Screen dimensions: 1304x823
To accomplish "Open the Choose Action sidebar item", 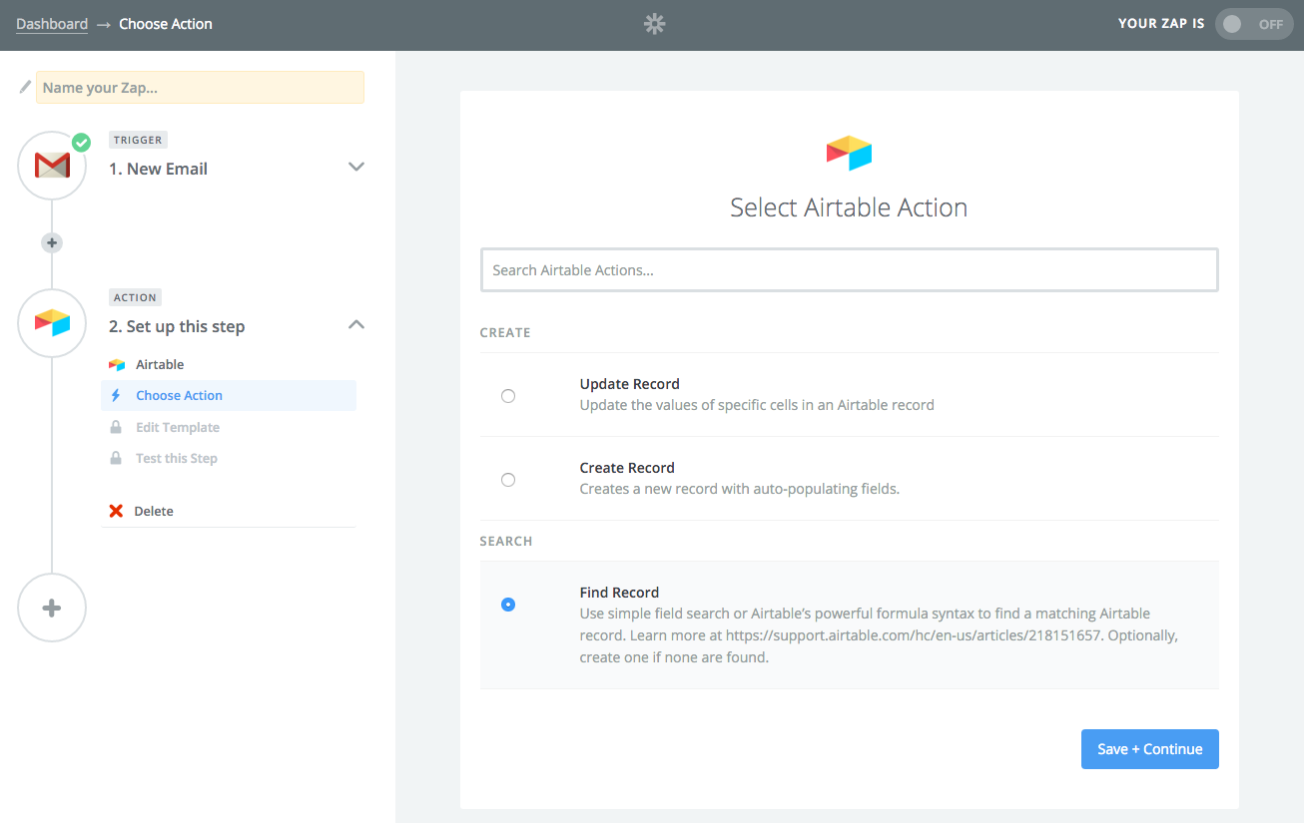I will pyautogui.click(x=229, y=396).
